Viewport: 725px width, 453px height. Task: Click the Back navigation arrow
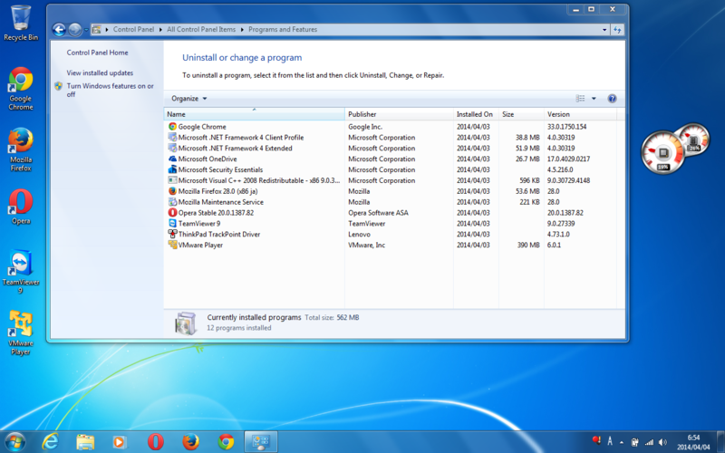[59, 30]
